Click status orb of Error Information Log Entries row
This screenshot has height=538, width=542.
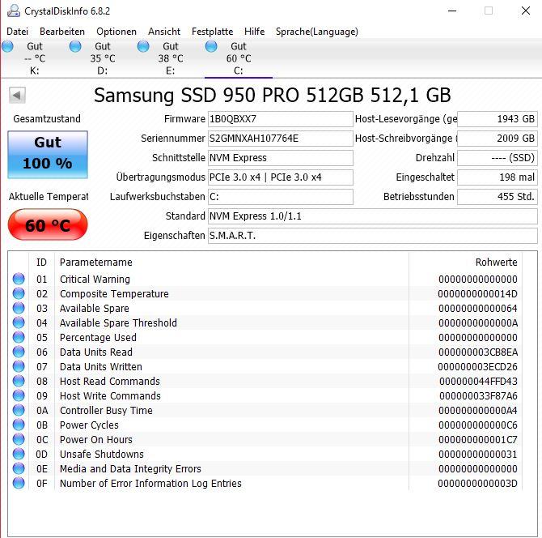(19, 483)
